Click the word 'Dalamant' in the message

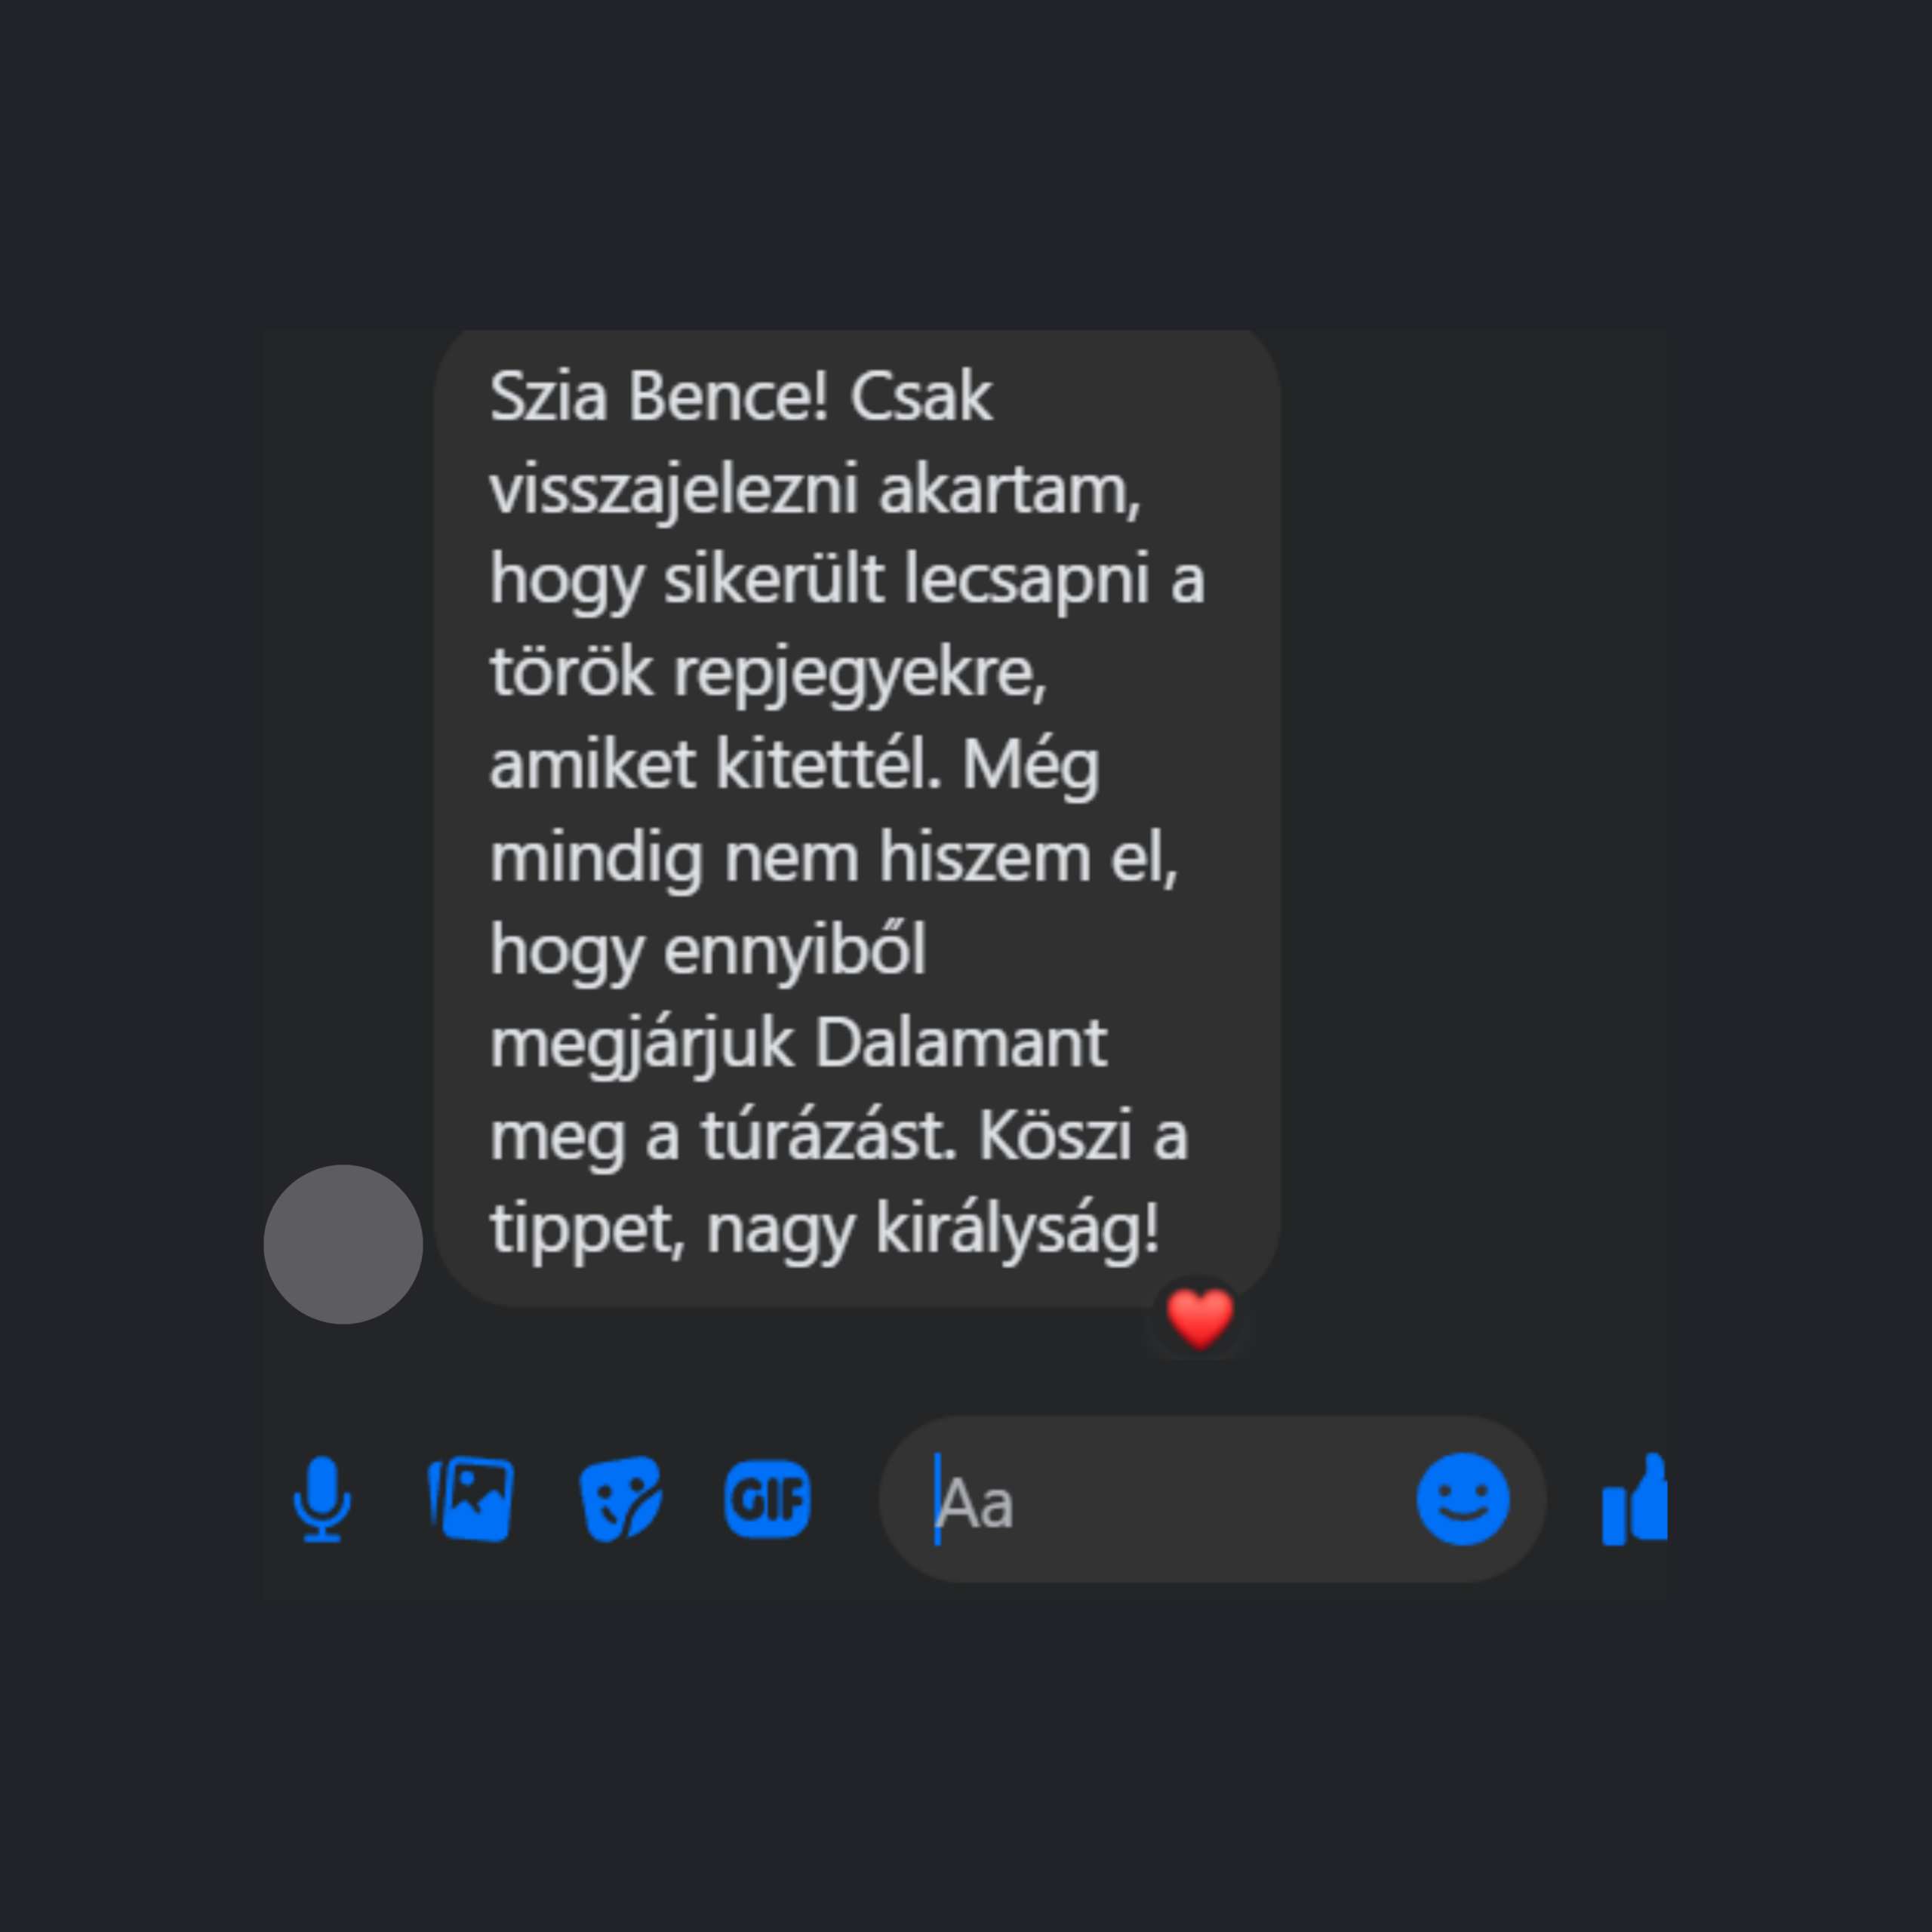click(960, 1043)
